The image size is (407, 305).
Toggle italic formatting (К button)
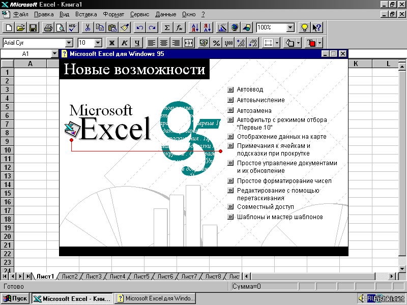click(124, 43)
